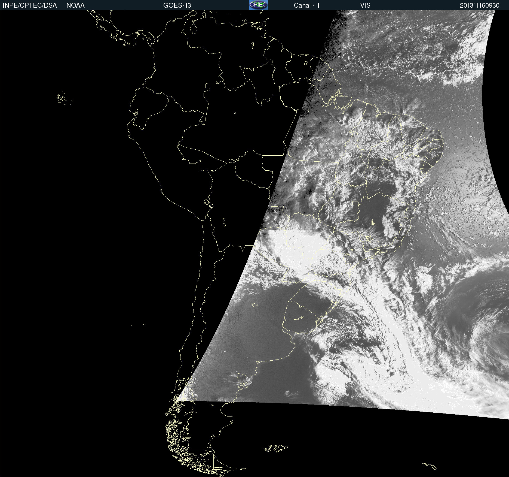Select the INPE/CPTEC/DSA header text
The image size is (509, 477).
coord(30,5)
